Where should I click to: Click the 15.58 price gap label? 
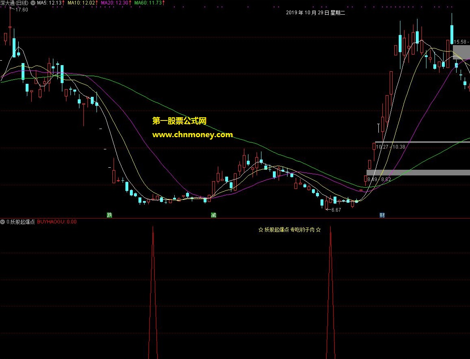point(460,42)
